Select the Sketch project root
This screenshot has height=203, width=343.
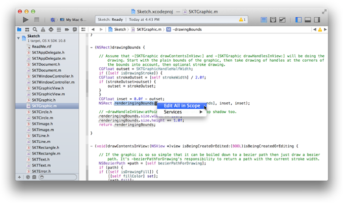(x=47, y=38)
